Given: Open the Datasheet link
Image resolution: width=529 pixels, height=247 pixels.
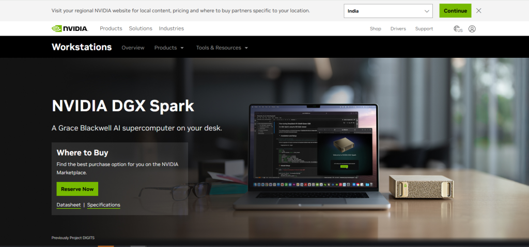Looking at the screenshot, I should [69, 205].
